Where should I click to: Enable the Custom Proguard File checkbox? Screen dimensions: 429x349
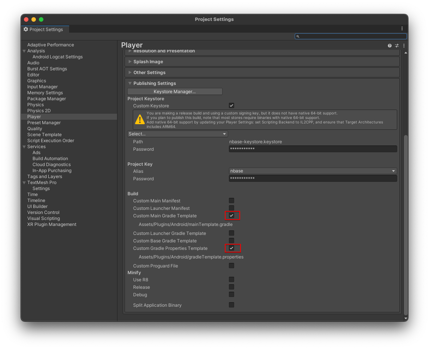click(x=232, y=266)
